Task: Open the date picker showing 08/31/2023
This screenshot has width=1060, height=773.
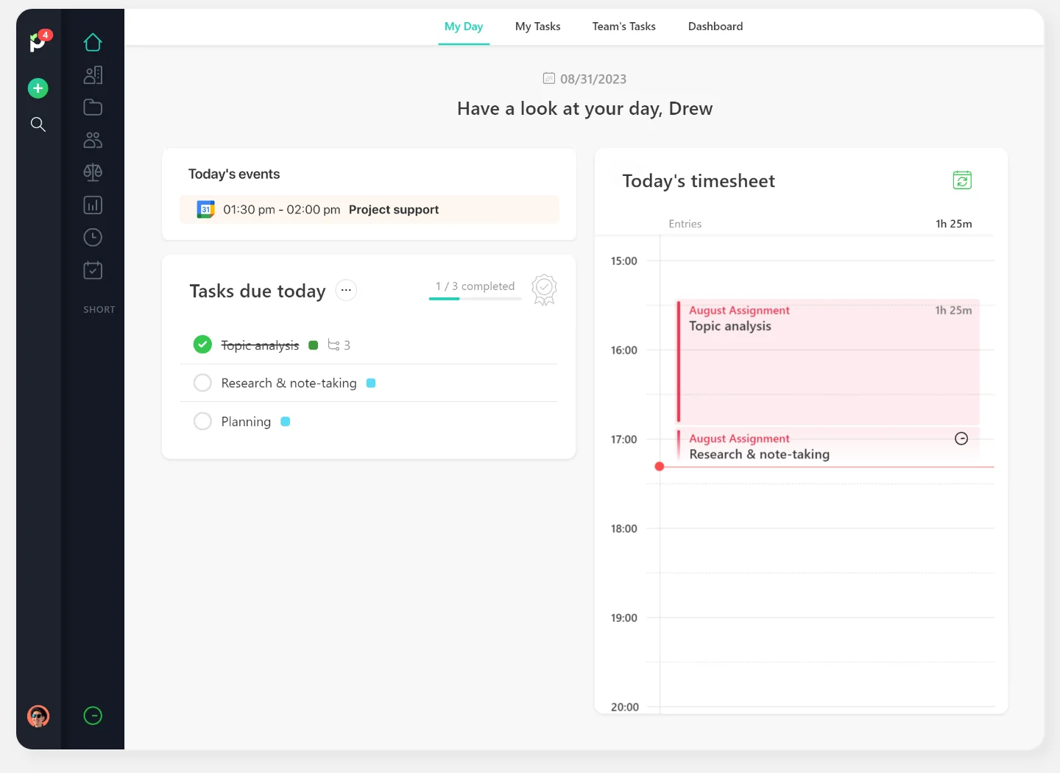Action: 584,79
